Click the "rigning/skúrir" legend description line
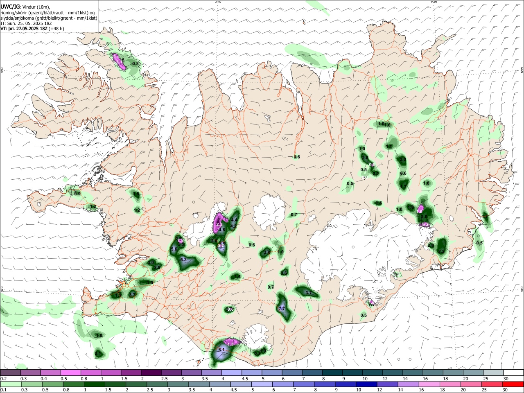This screenshot has height=393, width=524. pyautogui.click(x=47, y=12)
